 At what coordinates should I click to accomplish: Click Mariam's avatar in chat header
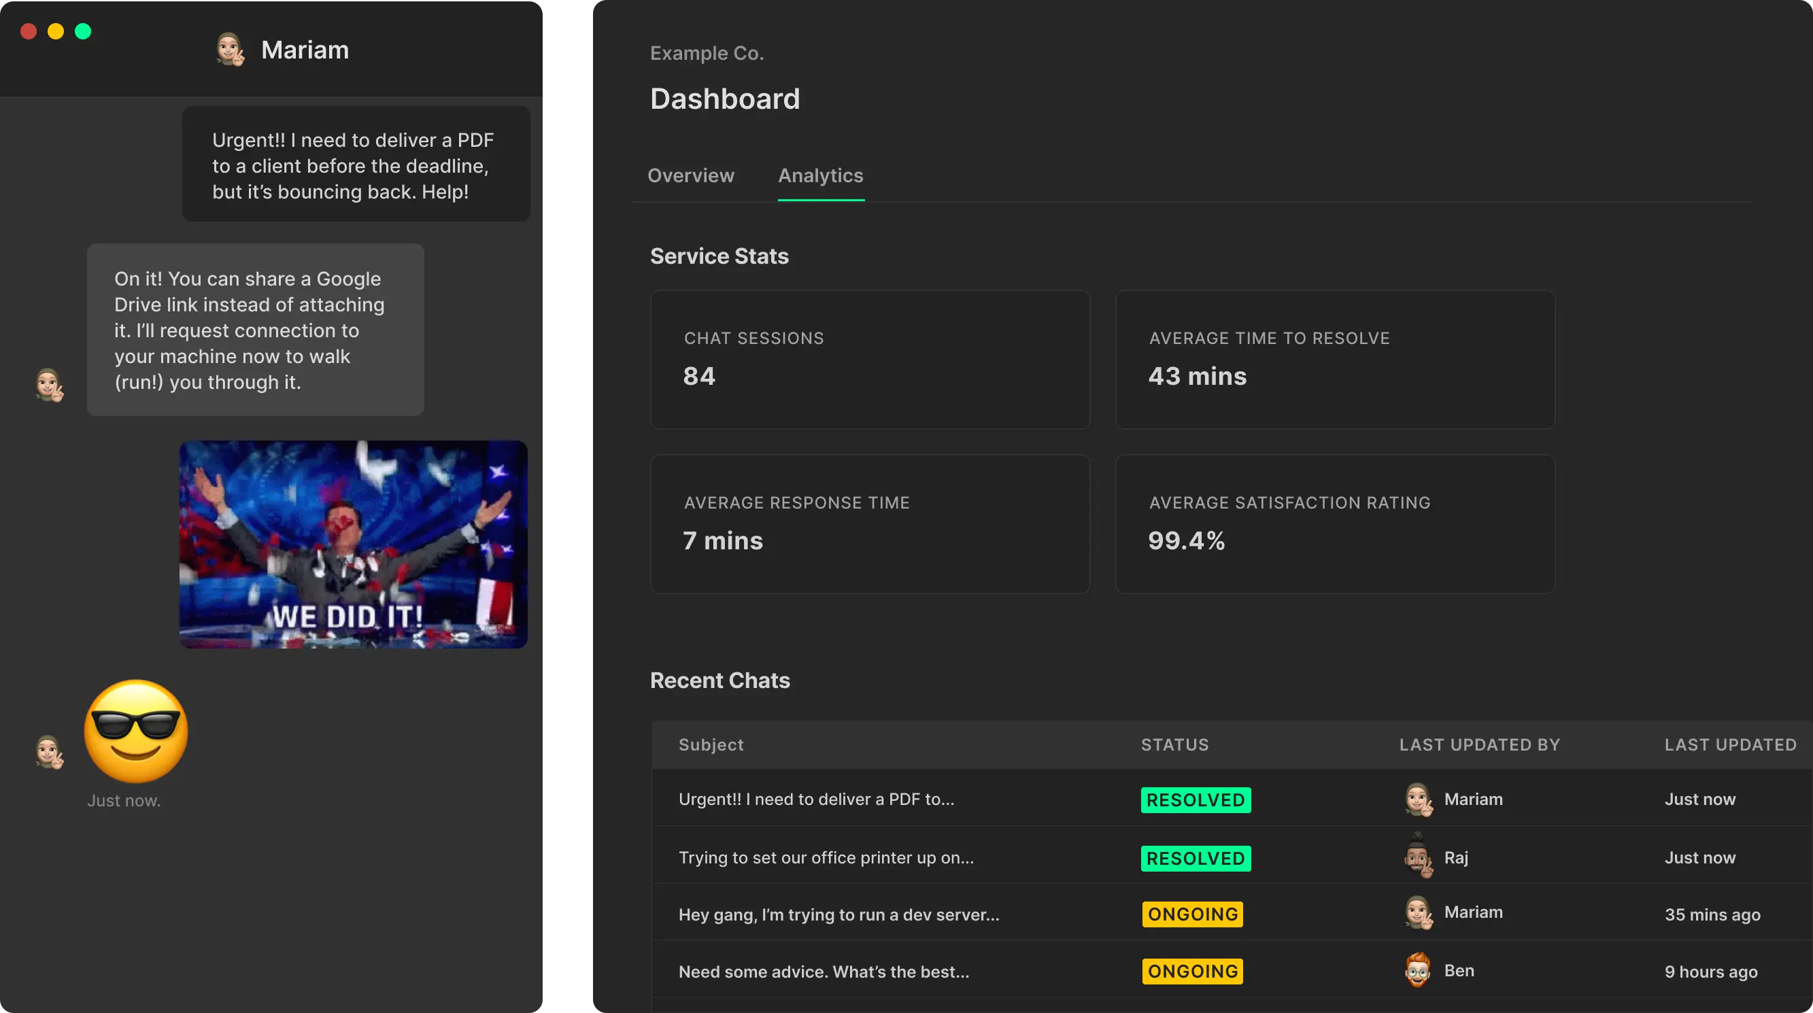(230, 49)
